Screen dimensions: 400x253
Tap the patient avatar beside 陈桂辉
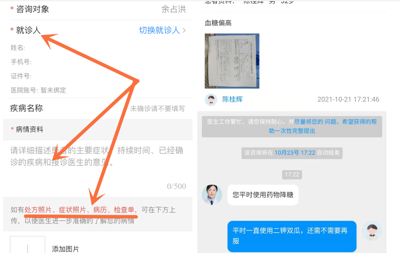point(211,99)
